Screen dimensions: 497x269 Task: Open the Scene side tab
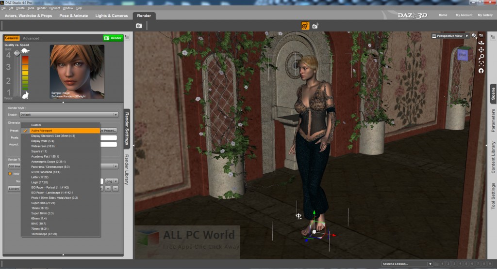493,94
